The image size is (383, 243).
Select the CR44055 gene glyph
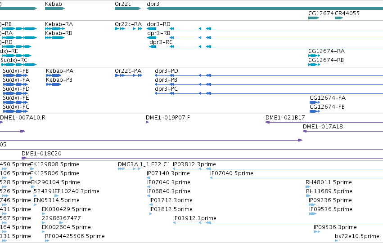(339, 18)
